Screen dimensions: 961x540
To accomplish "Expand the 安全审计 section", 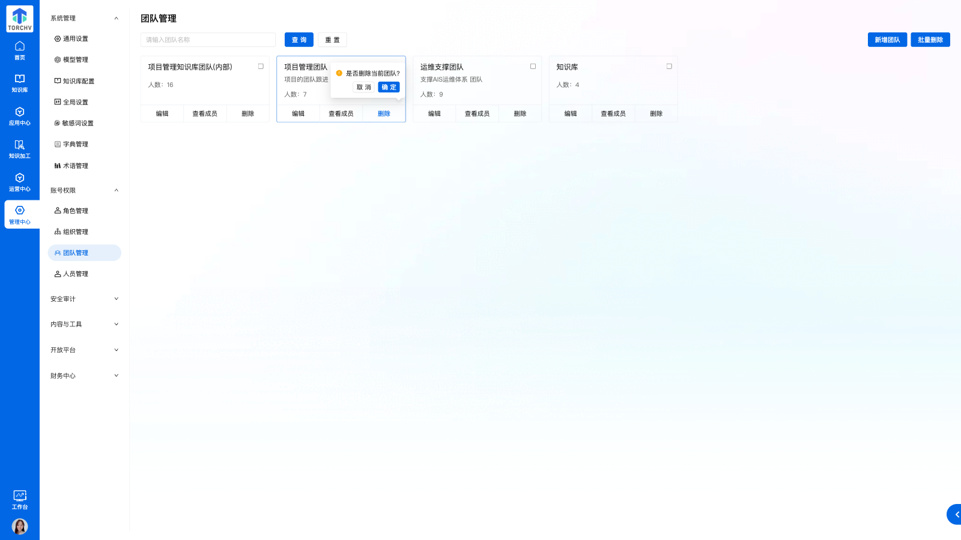I will [x=84, y=298].
